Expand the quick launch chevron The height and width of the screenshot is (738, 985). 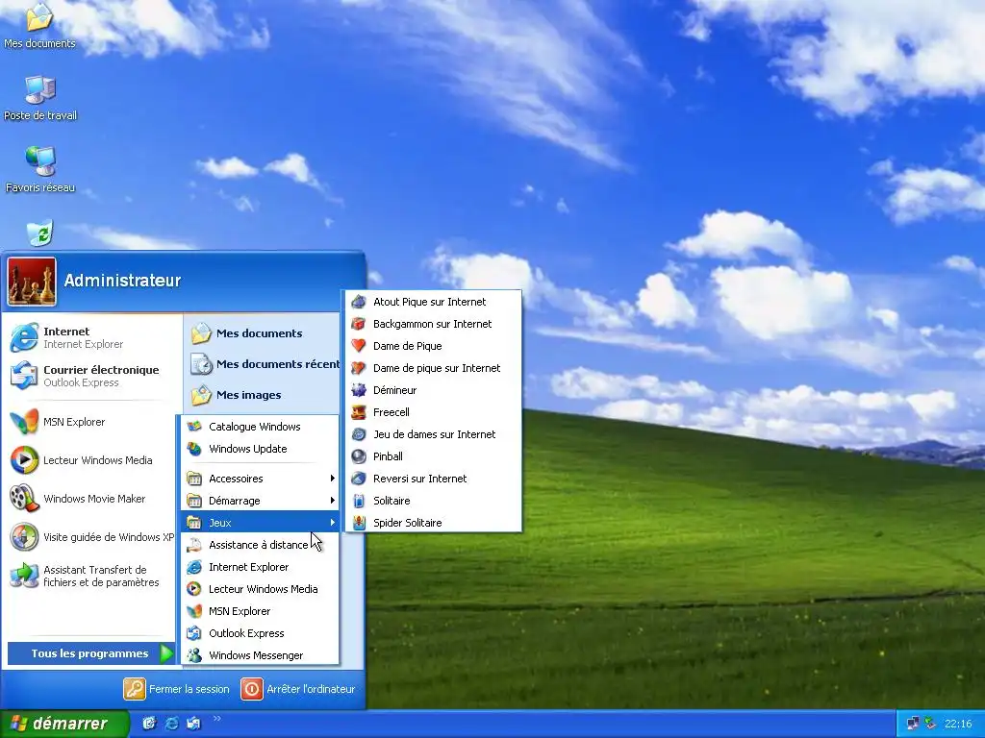click(216, 719)
